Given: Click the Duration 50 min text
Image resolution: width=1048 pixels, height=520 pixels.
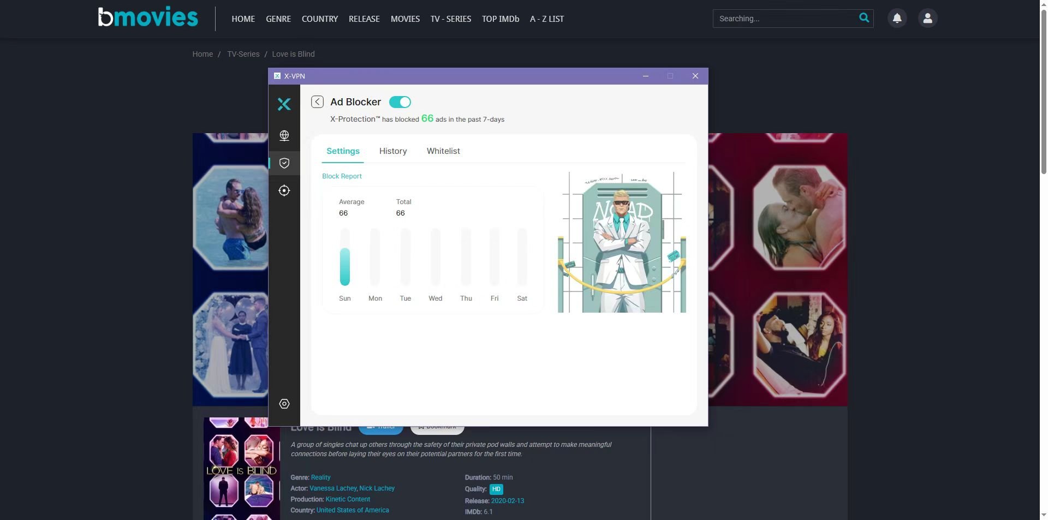Looking at the screenshot, I should pos(489,477).
